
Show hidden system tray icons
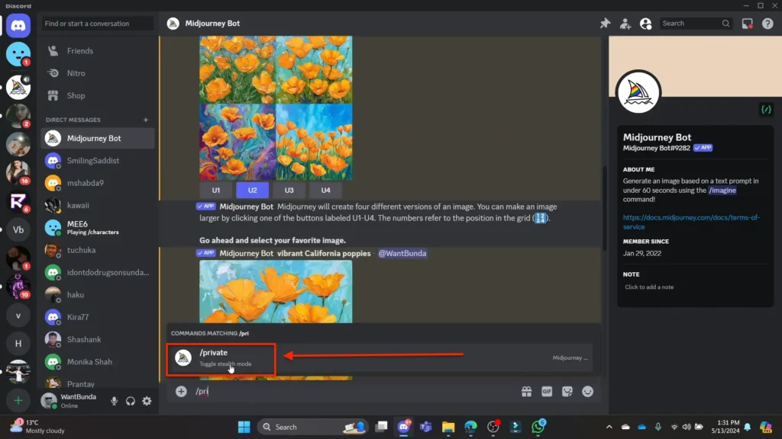[609, 427]
